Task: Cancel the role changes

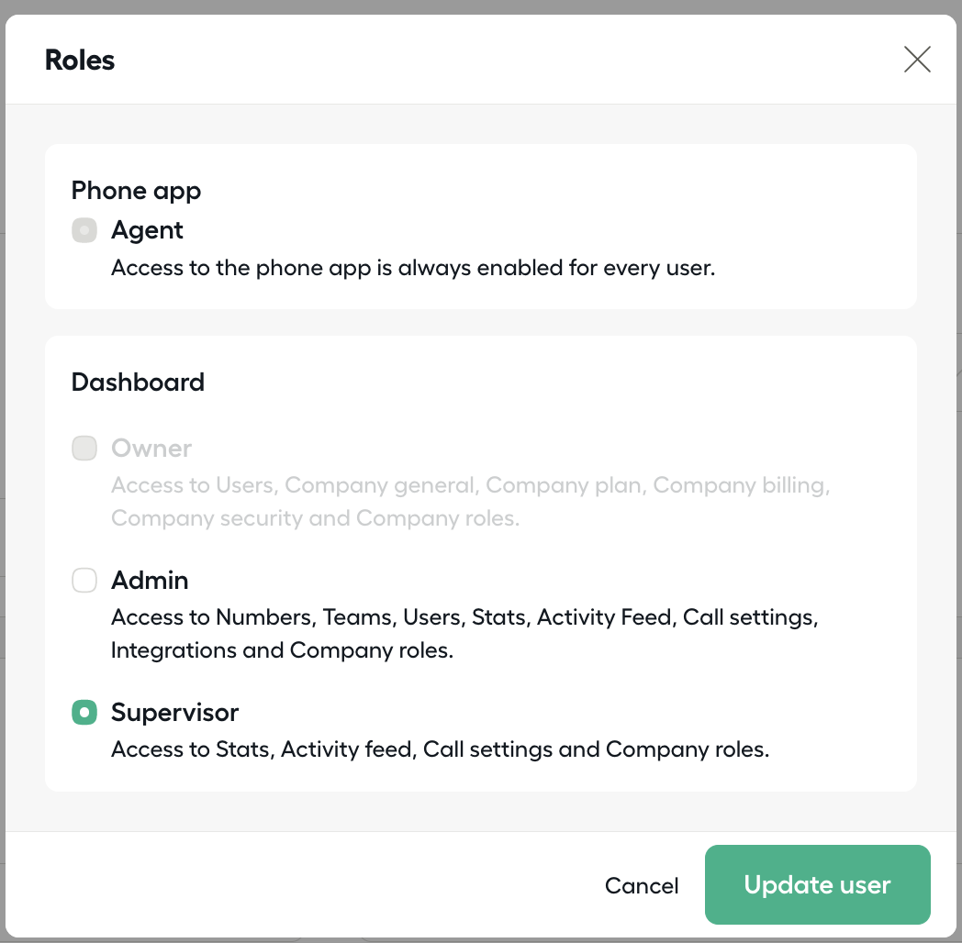Action: (x=642, y=885)
